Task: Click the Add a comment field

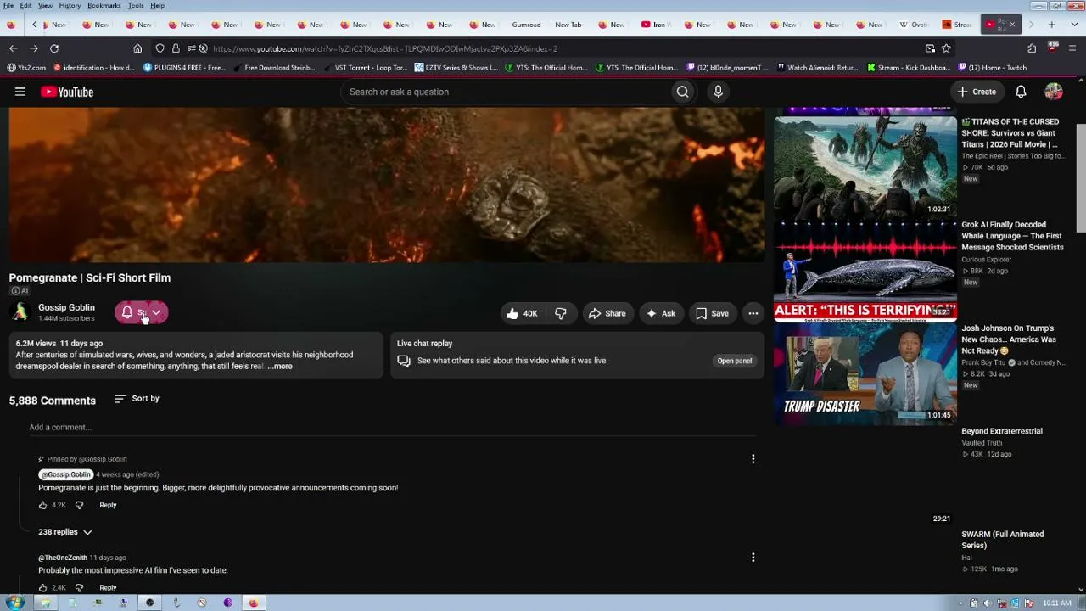Action: pyautogui.click(x=392, y=428)
